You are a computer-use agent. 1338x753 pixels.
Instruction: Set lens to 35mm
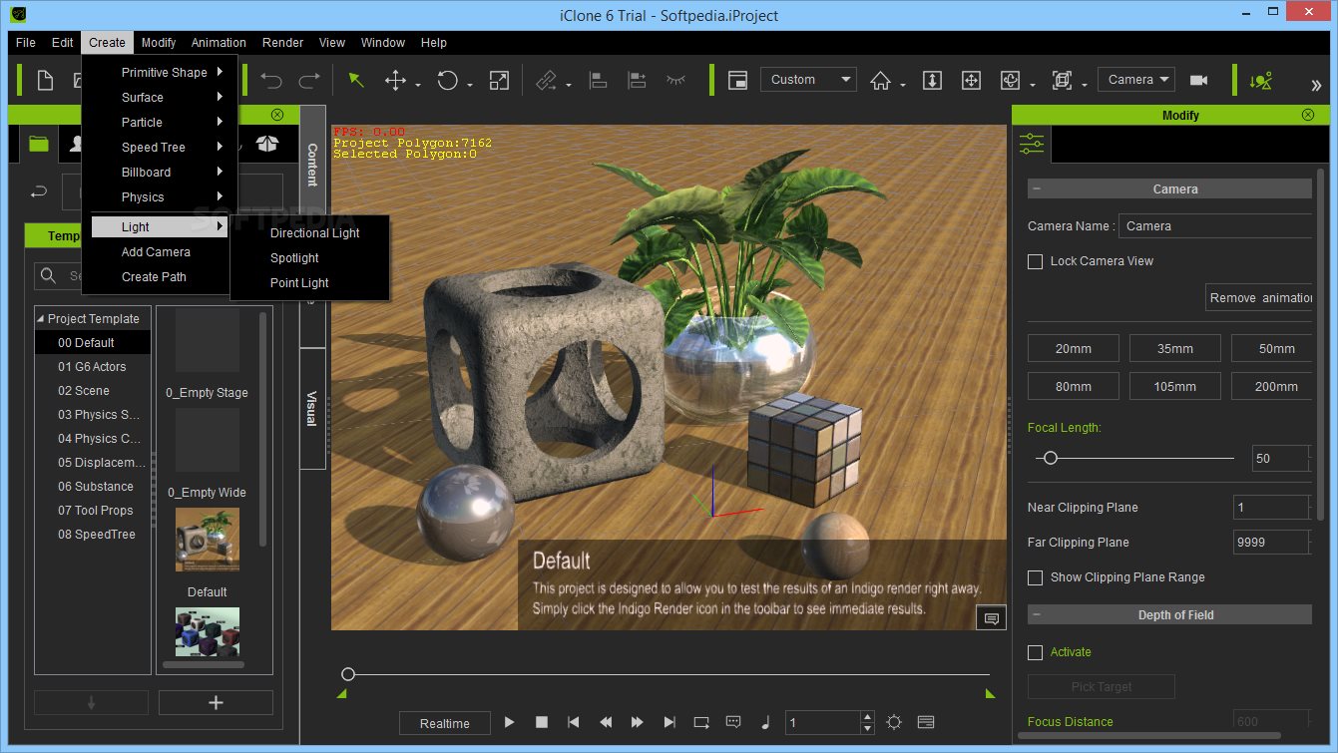[1175, 348]
